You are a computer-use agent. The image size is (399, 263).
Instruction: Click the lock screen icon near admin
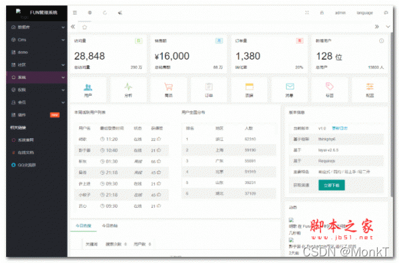coord(322,13)
